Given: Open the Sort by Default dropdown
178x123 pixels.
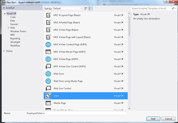Looking at the screenshot, I should pos(68,8).
